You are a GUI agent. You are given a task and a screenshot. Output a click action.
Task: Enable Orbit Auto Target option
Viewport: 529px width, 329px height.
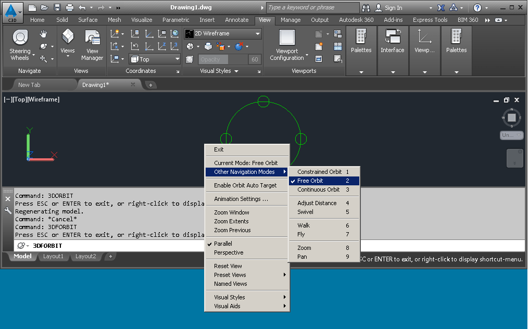tap(245, 185)
